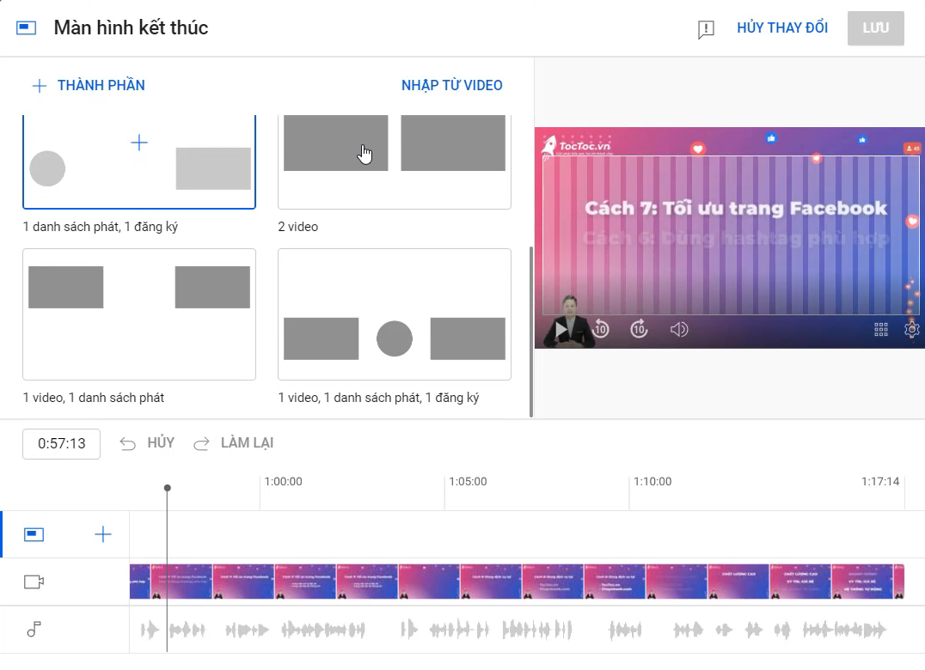The image size is (925, 670).
Task: Add element on end screen timeline row
Action: 103,535
